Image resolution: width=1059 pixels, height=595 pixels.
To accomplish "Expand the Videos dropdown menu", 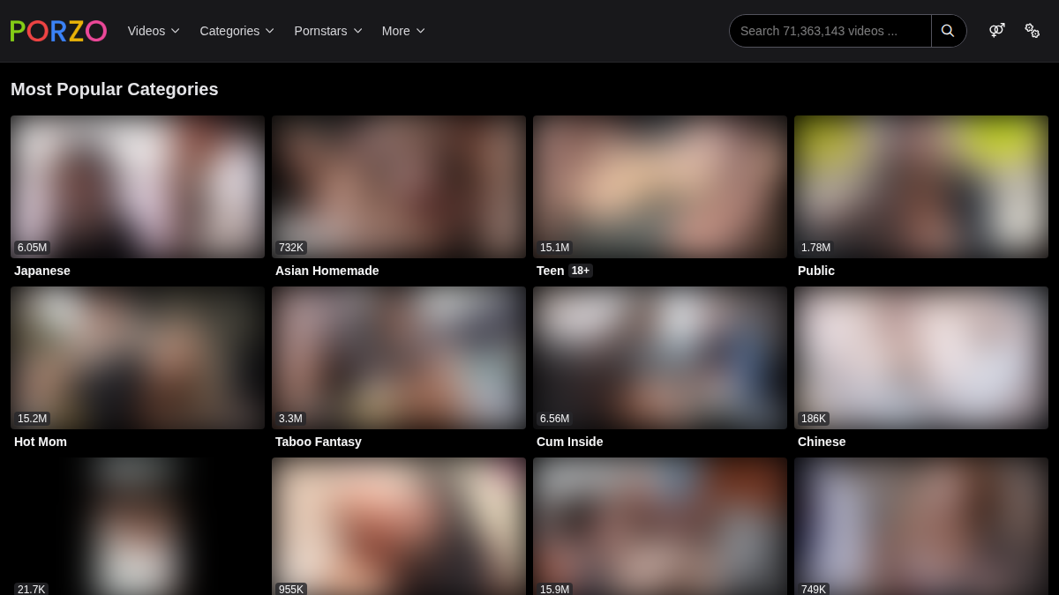I will pos(154,31).
